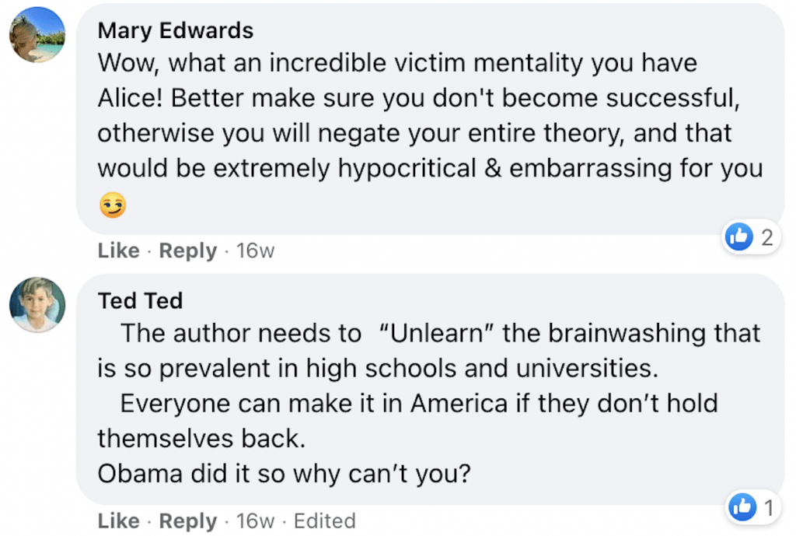
Task: Reply to Ted Ted's comment
Action: pos(187,520)
